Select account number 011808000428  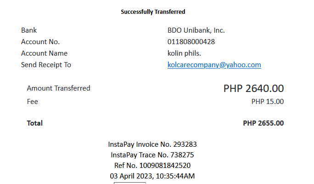(x=191, y=42)
